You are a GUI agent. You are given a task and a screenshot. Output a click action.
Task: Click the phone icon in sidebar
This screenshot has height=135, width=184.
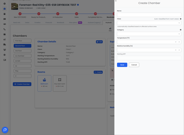pos(5,29)
